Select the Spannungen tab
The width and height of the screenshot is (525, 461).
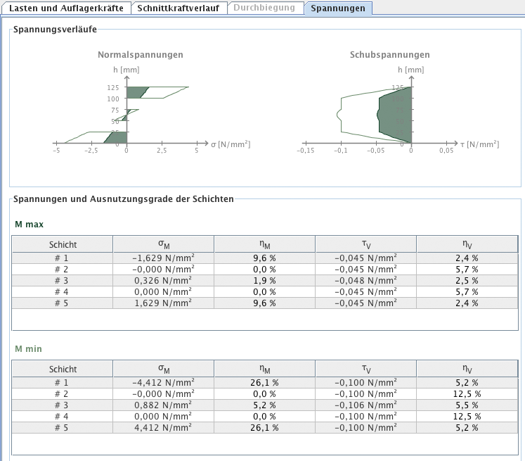pyautogui.click(x=338, y=8)
